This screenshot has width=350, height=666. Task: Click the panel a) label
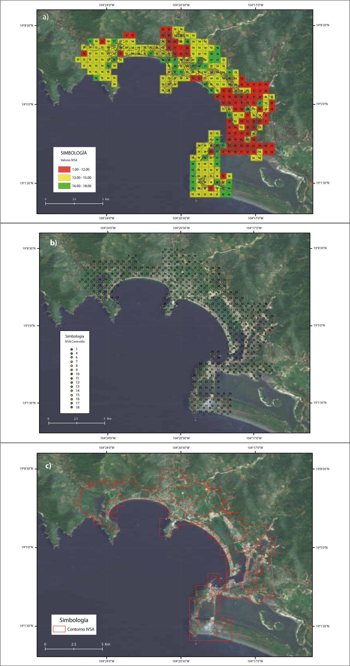(46, 17)
